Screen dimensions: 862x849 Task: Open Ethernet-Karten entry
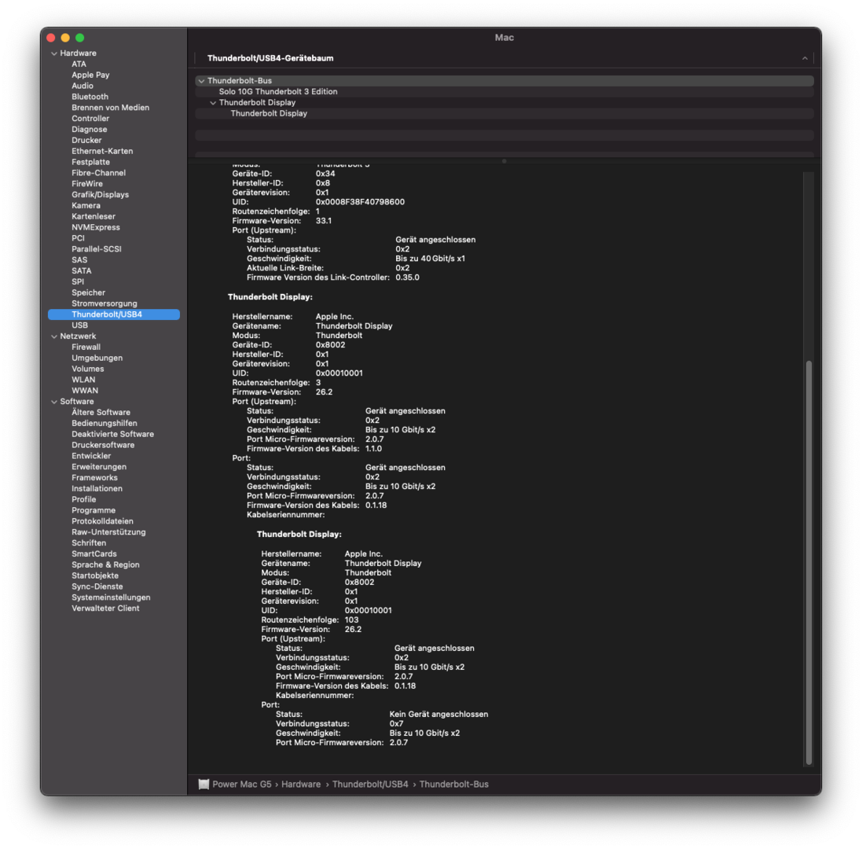pos(102,151)
